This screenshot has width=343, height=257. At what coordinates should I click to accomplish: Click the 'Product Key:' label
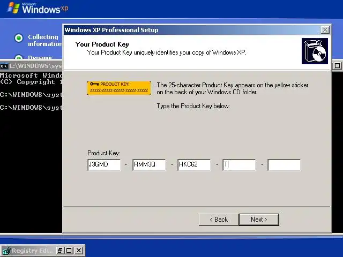[103, 153]
